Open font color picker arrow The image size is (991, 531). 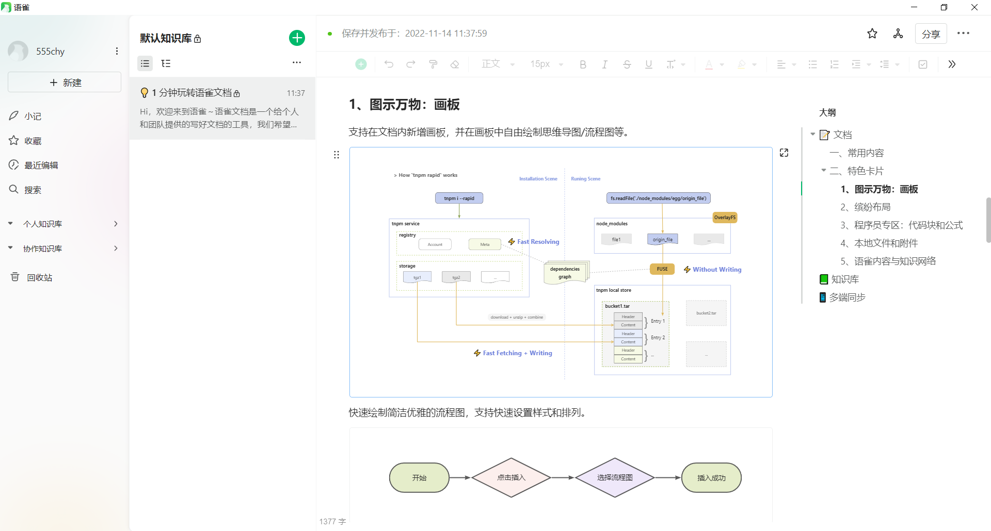(x=722, y=64)
